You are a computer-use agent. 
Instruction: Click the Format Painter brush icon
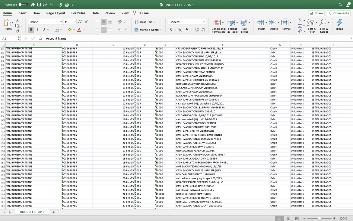pos(17,31)
